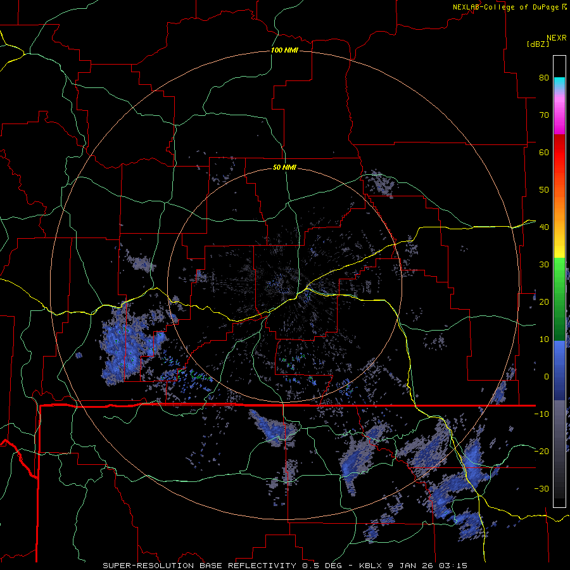Click the magenta-pink band of the color scale

pos(559,113)
